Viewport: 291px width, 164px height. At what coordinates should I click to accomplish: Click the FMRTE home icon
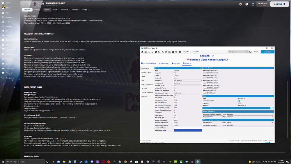pos(142,52)
